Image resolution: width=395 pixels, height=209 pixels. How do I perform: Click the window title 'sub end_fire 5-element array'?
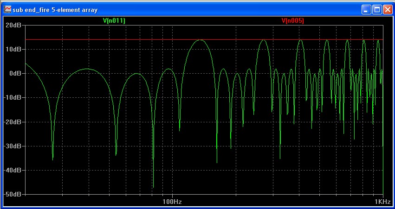coord(55,10)
